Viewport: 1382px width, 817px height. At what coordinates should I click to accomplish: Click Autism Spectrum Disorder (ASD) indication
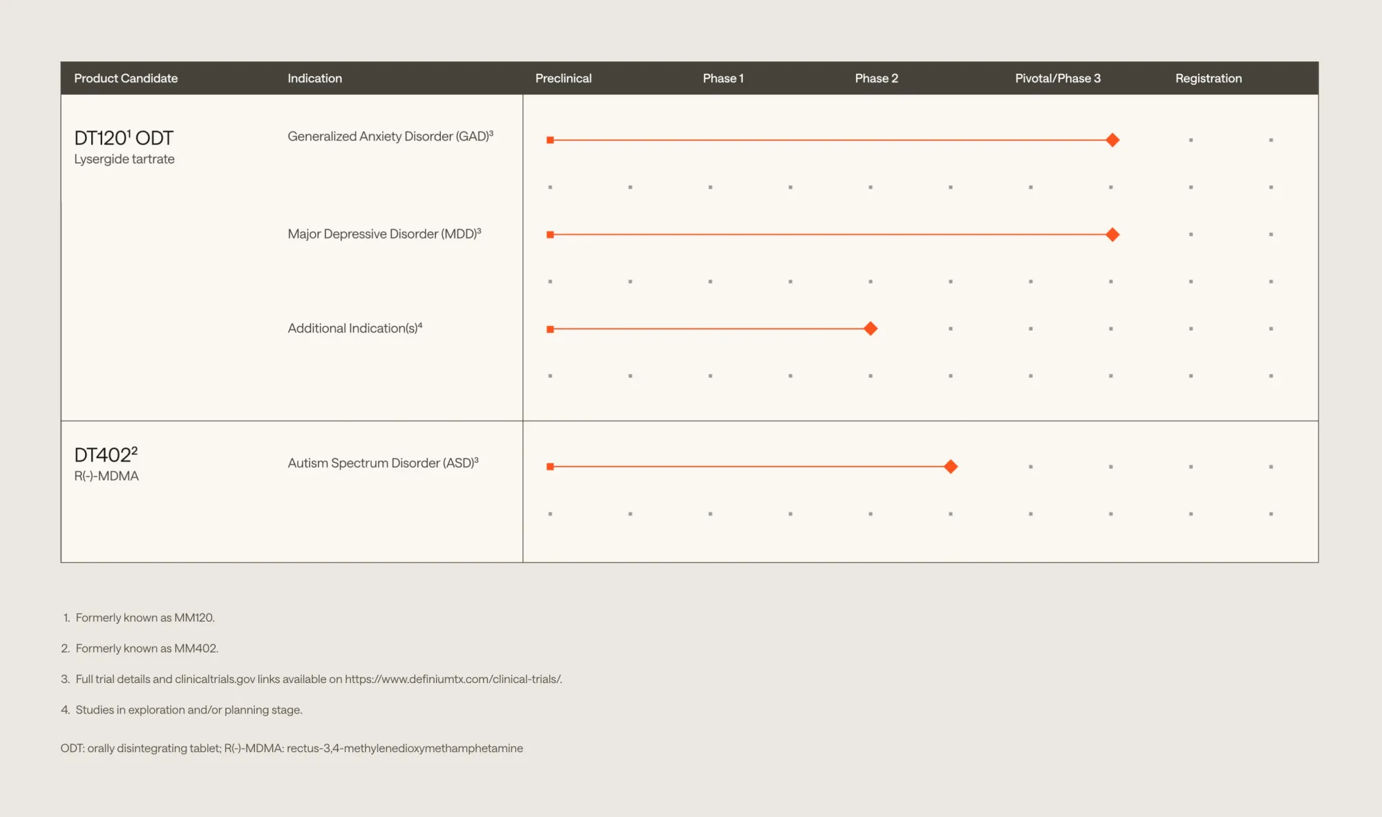[x=383, y=463]
